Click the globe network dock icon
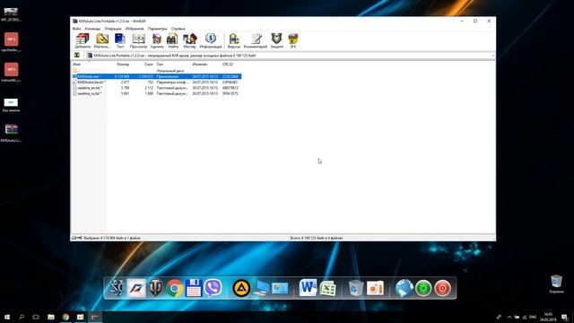 click(x=404, y=288)
